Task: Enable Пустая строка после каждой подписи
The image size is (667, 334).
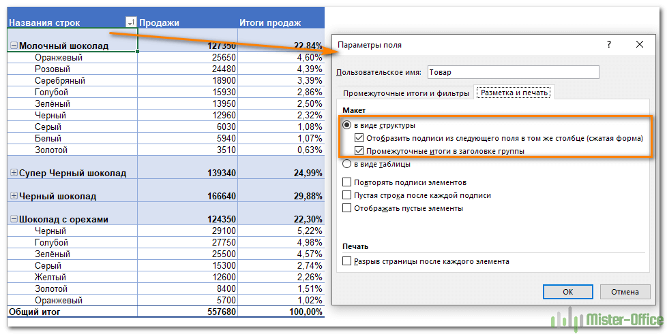Action: (347, 195)
